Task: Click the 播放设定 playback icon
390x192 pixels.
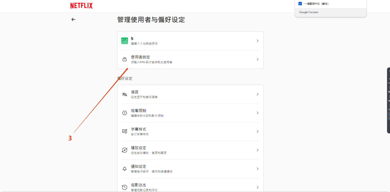Action: 125,150
